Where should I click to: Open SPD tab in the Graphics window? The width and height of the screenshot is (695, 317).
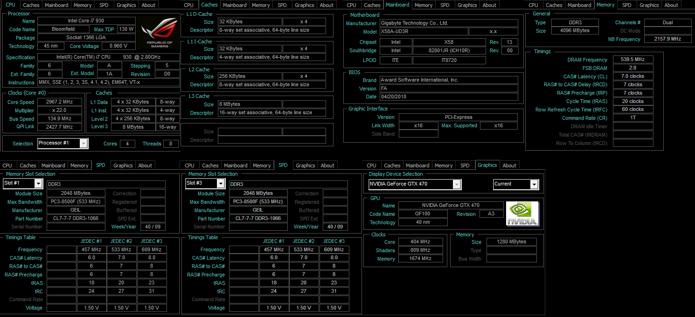pos(465,165)
